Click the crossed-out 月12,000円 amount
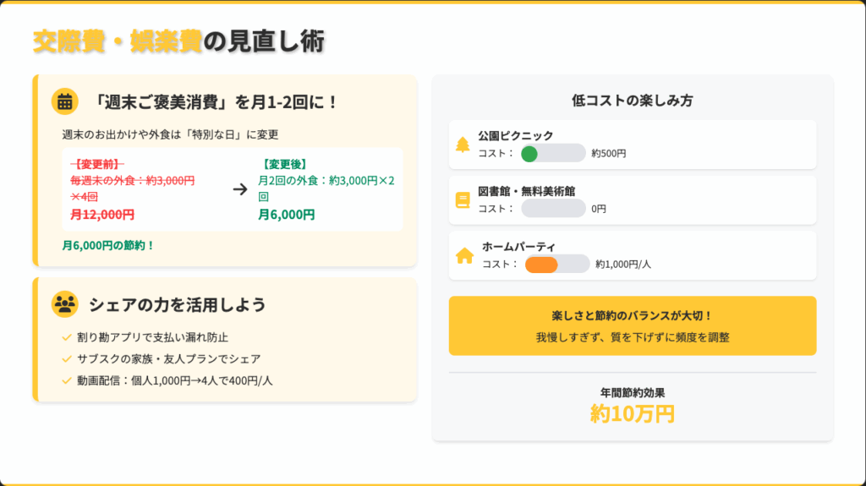This screenshot has height=486, width=866. pyautogui.click(x=102, y=215)
